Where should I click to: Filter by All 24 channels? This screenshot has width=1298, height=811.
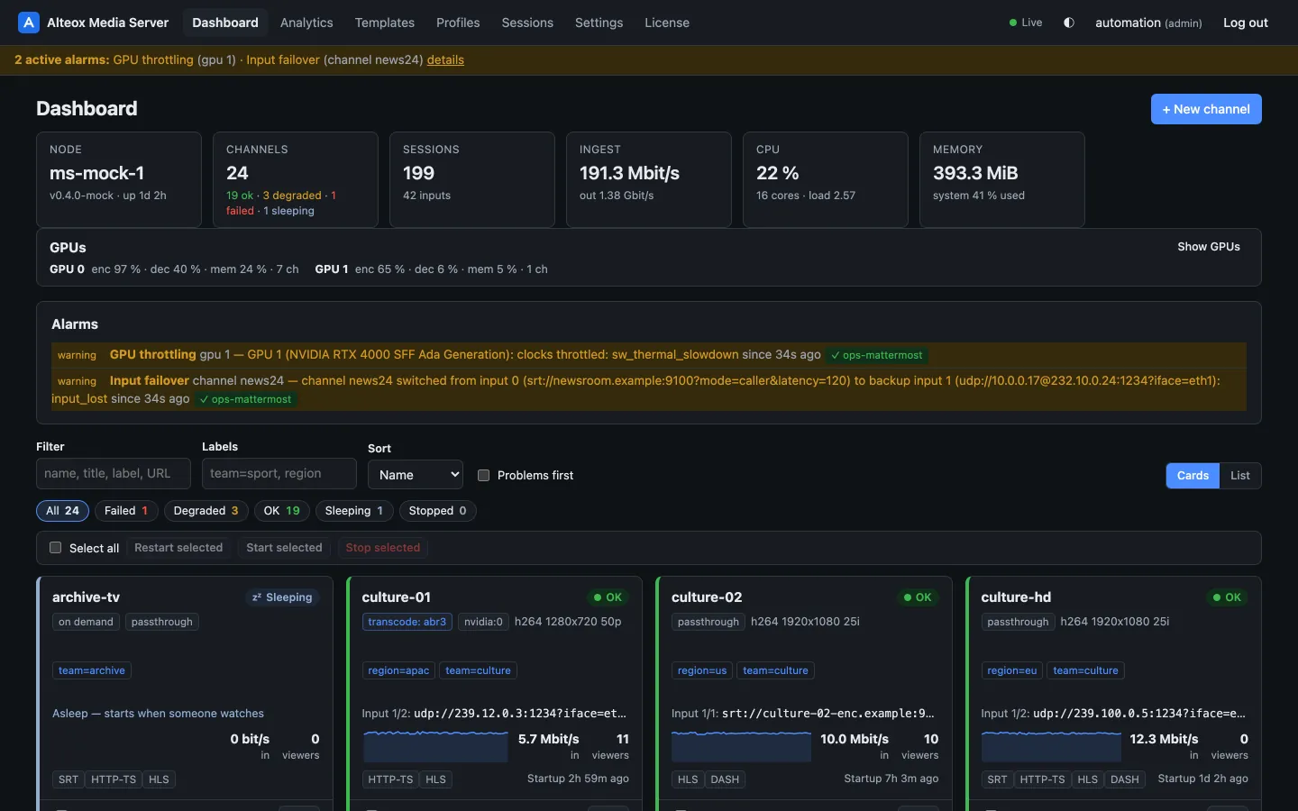coord(63,511)
